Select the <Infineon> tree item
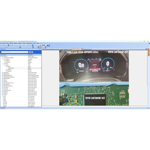This screenshot has height=150, width=150. click(x=5, y=82)
